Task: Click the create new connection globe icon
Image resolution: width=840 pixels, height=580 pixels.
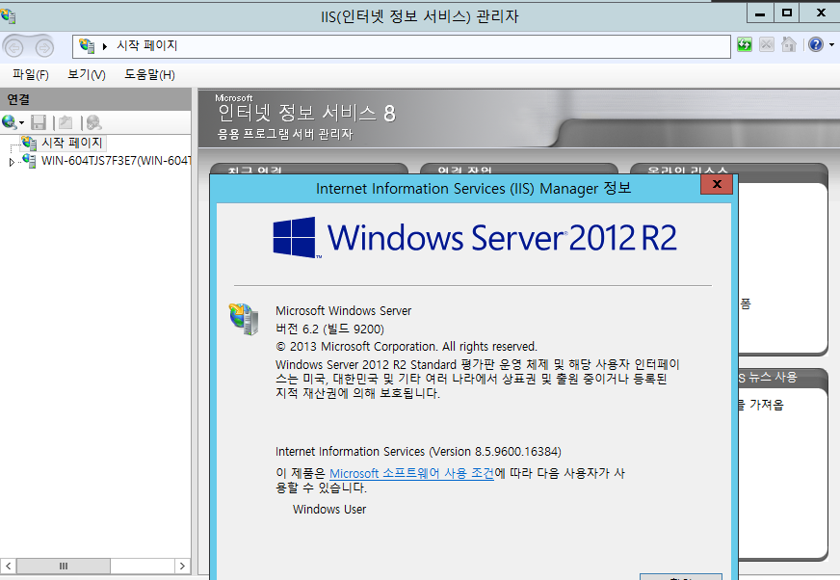Action: 9,122
